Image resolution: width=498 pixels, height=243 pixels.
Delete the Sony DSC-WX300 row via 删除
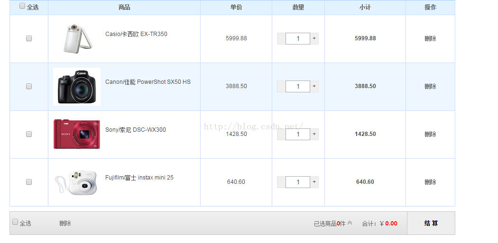coord(430,134)
